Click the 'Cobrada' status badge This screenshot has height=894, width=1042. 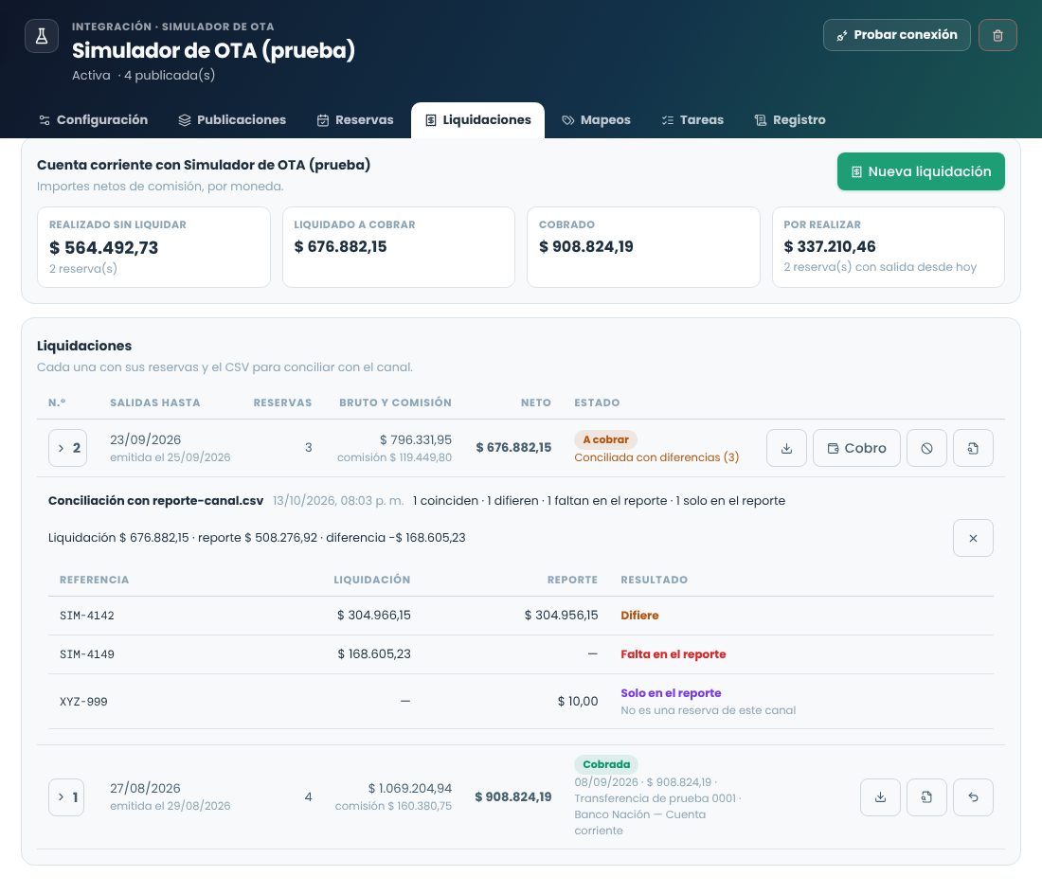pos(606,764)
